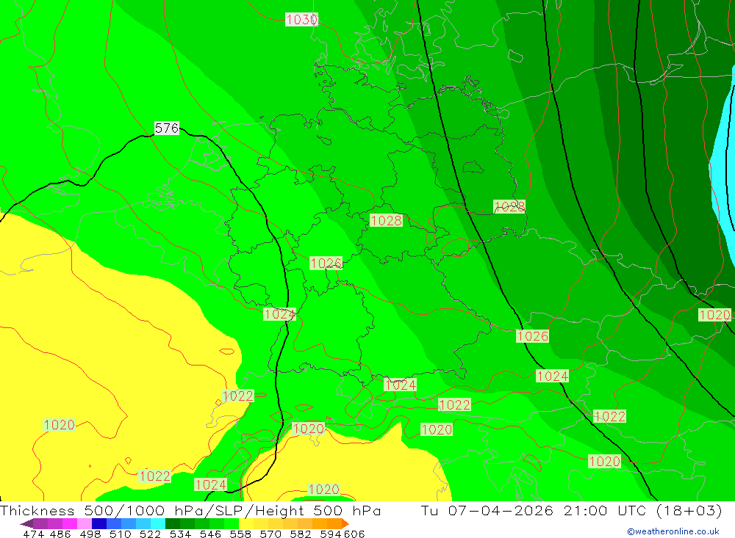Screen dimensions: 735x538
Task: Select the 576 height contour label
Action: [x=167, y=128]
